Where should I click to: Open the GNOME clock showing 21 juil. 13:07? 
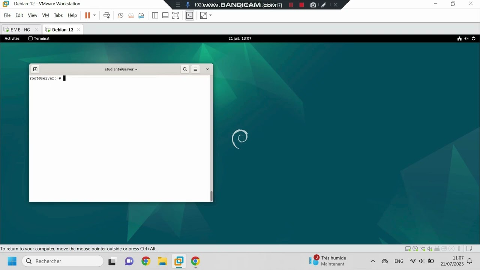click(240, 38)
